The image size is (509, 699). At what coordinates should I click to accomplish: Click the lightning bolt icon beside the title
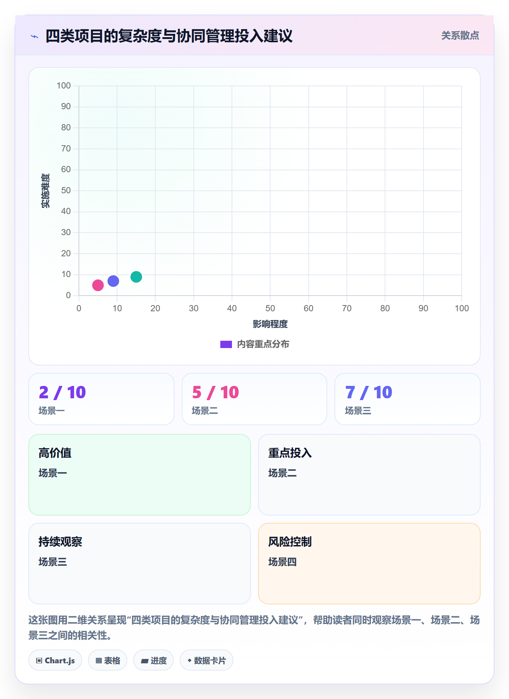pos(35,36)
